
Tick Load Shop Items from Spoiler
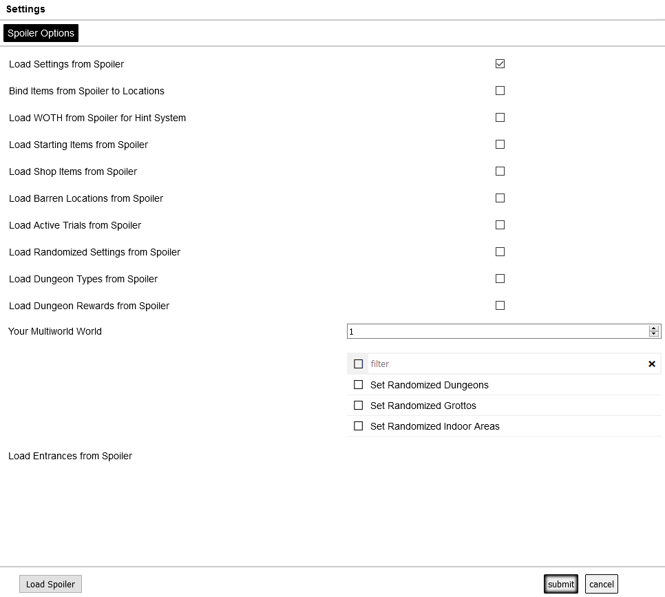tap(500, 171)
